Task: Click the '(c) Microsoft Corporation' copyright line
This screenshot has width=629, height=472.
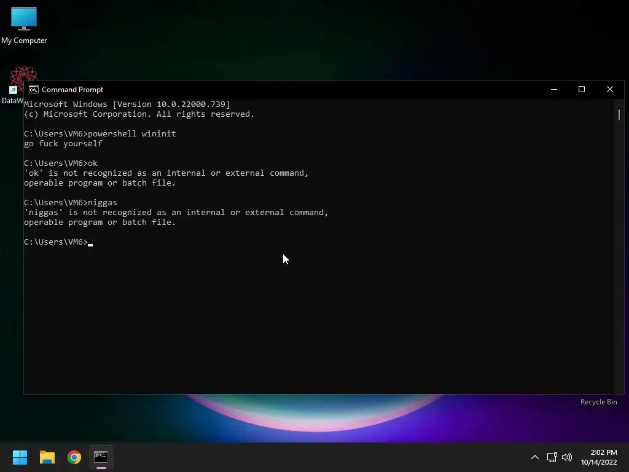Action: [139, 114]
